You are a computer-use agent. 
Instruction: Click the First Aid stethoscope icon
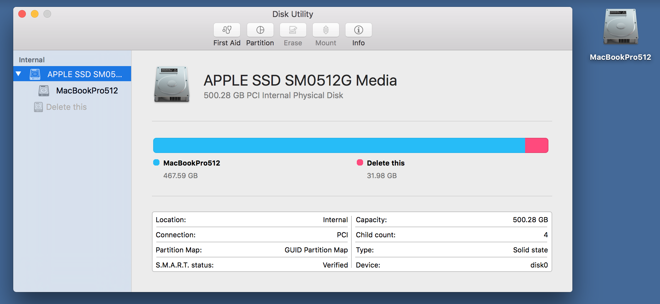tap(227, 30)
